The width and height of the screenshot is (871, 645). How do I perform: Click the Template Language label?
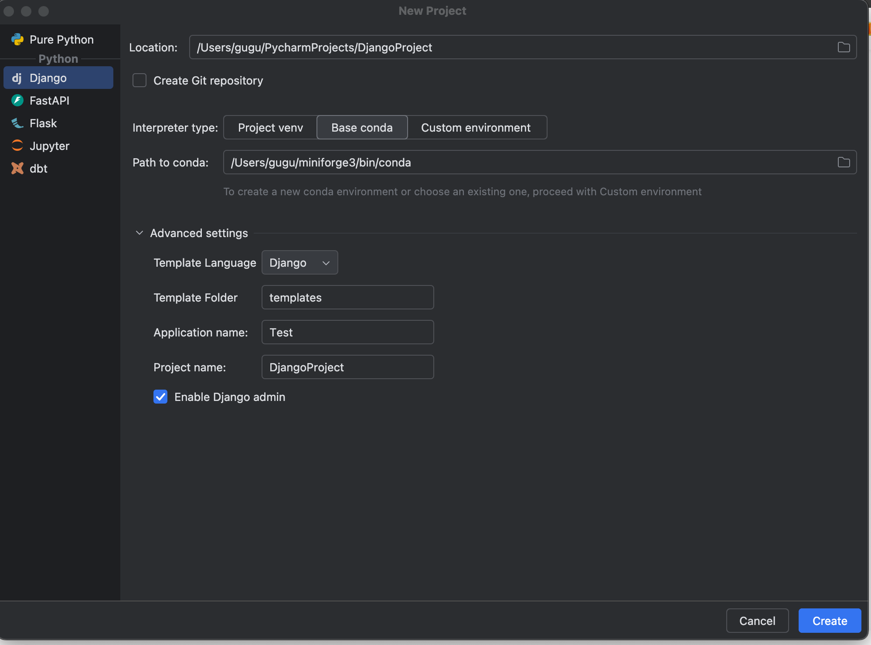point(205,263)
